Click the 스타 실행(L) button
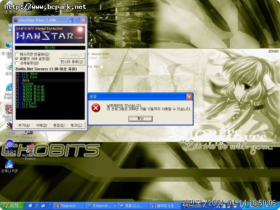The width and height of the screenshot is (280, 210). (x=72, y=55)
